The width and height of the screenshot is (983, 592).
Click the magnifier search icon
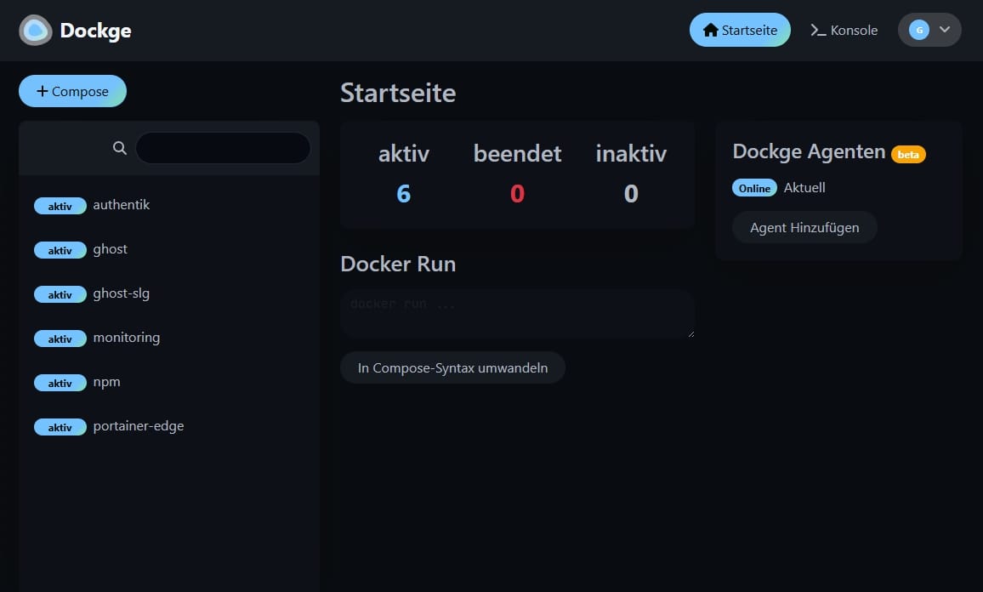[x=120, y=148]
